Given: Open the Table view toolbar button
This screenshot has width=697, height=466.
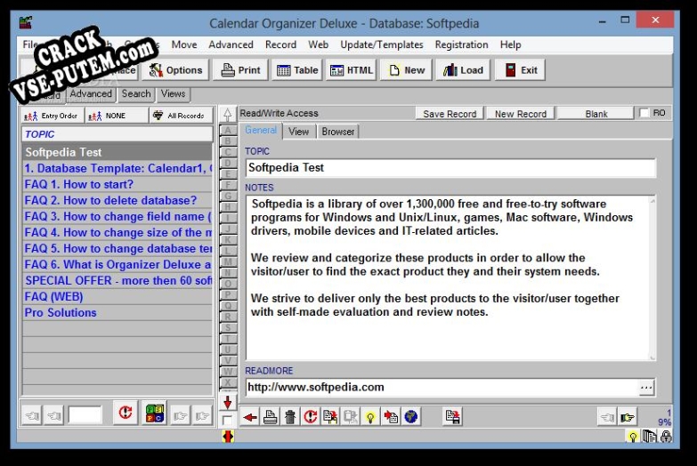Looking at the screenshot, I should click(x=297, y=70).
